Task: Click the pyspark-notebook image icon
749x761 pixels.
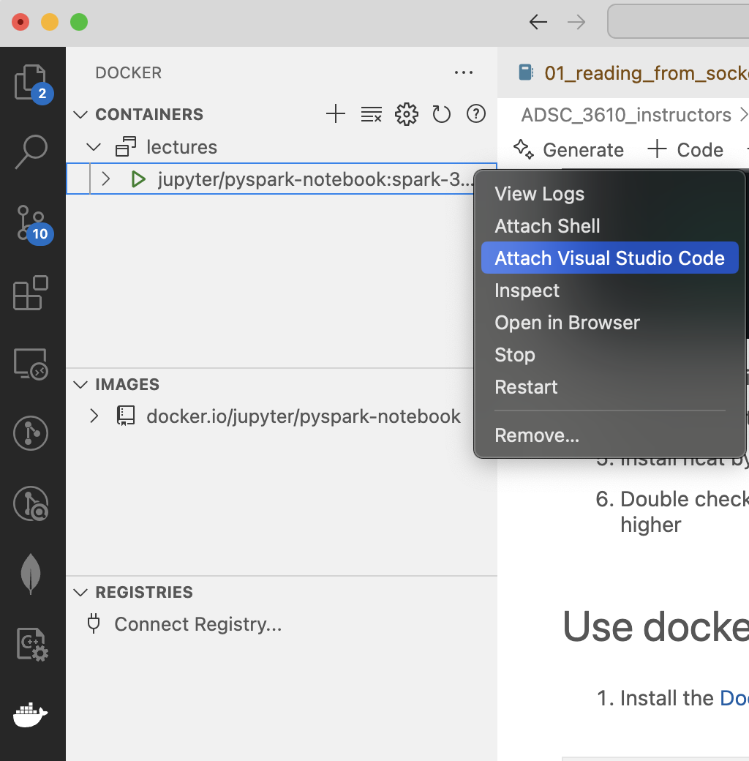Action: [x=126, y=416]
